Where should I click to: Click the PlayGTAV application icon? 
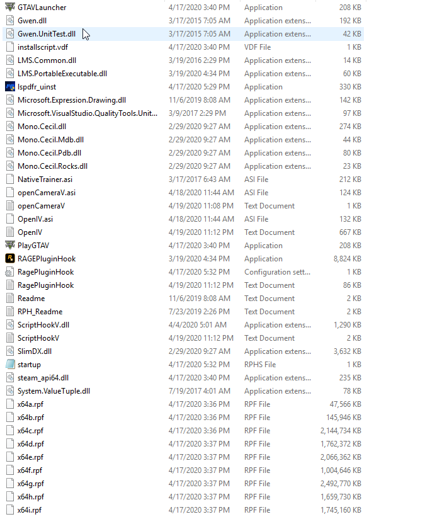pos(10,245)
